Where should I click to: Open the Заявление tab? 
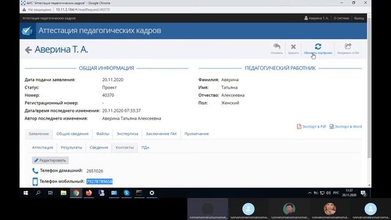(38, 134)
